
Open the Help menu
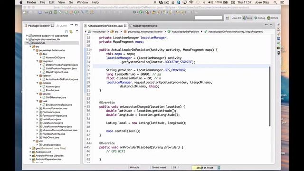(x=95, y=2)
